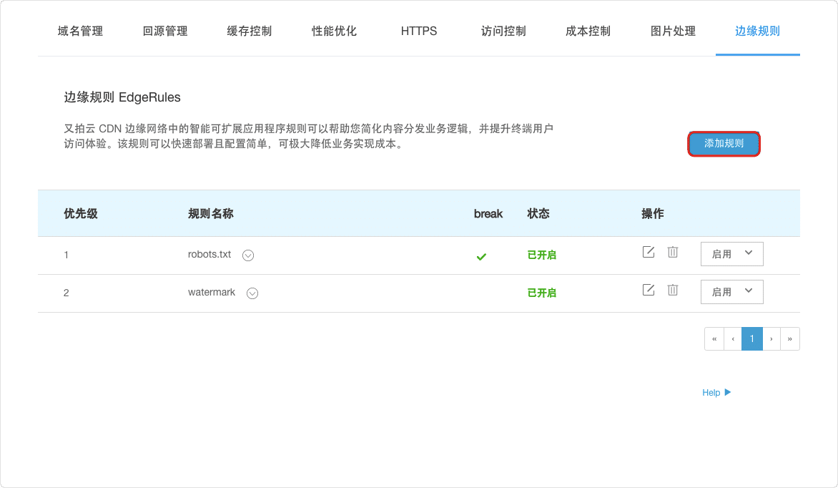Delete the watermark rule
The height and width of the screenshot is (488, 838).
point(672,290)
